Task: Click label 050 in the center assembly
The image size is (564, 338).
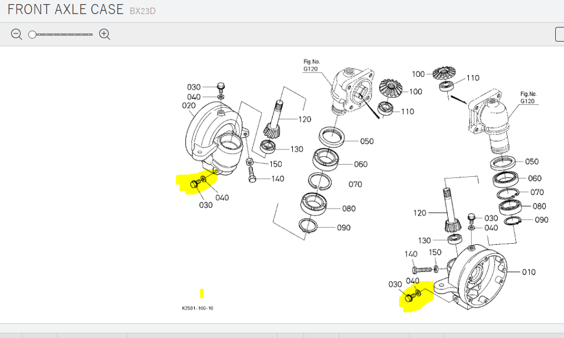Action: 367,141
